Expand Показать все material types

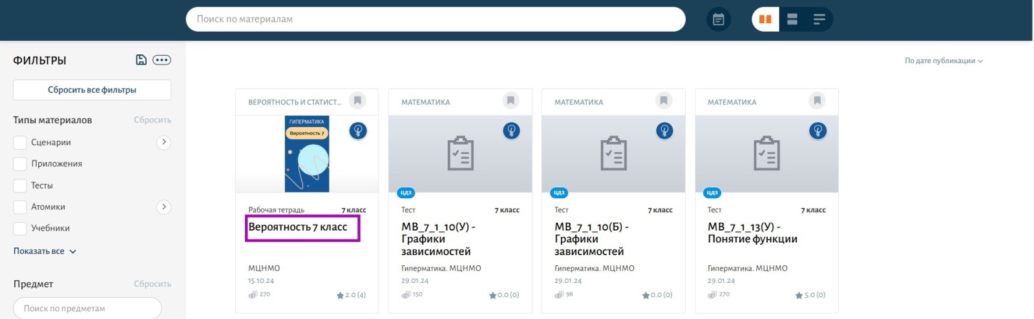pyautogui.click(x=45, y=251)
